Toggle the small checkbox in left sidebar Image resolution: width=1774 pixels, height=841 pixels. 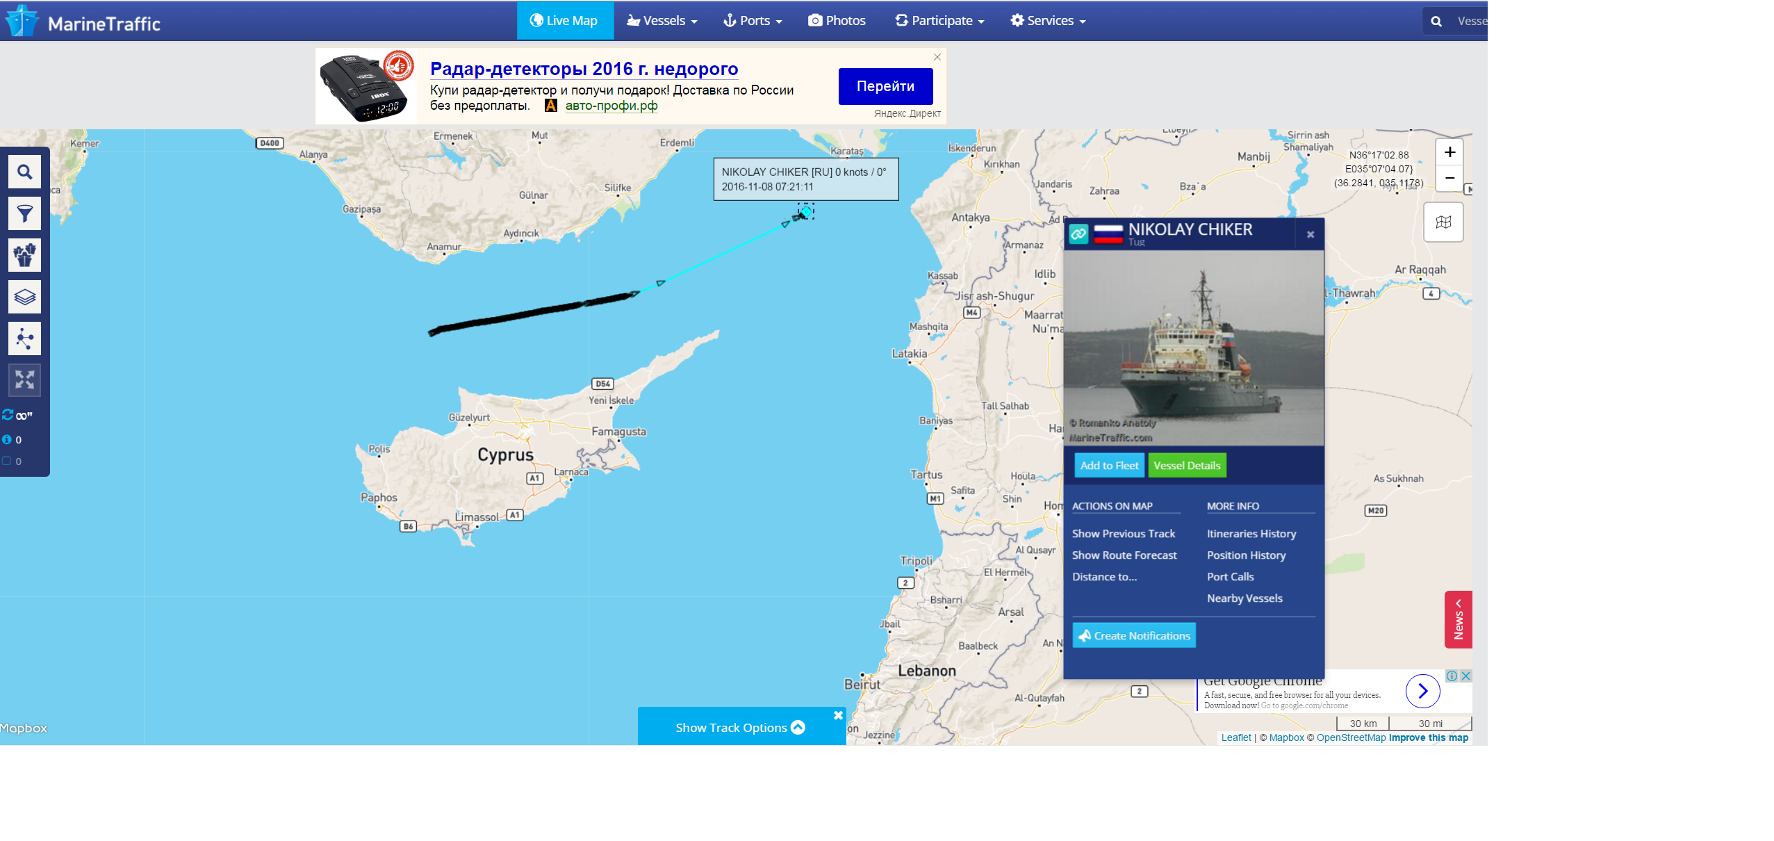(x=7, y=461)
